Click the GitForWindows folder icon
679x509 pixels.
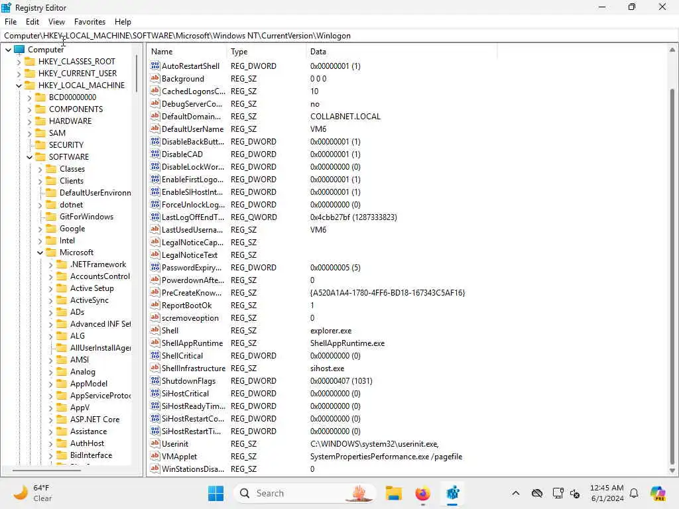tap(51, 217)
